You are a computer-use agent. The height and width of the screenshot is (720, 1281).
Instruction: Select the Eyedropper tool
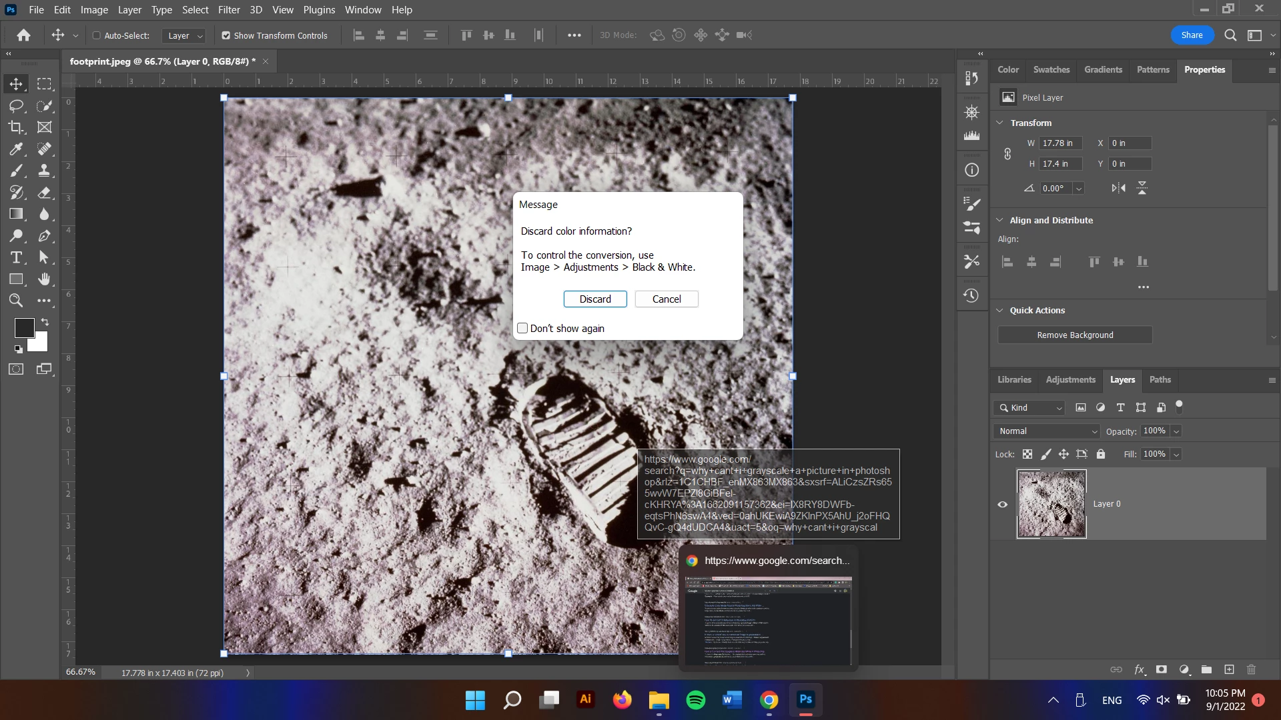point(16,149)
